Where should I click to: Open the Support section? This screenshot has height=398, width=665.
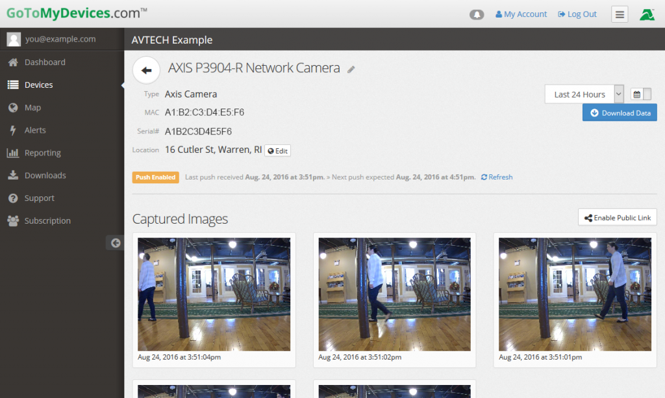[40, 198]
